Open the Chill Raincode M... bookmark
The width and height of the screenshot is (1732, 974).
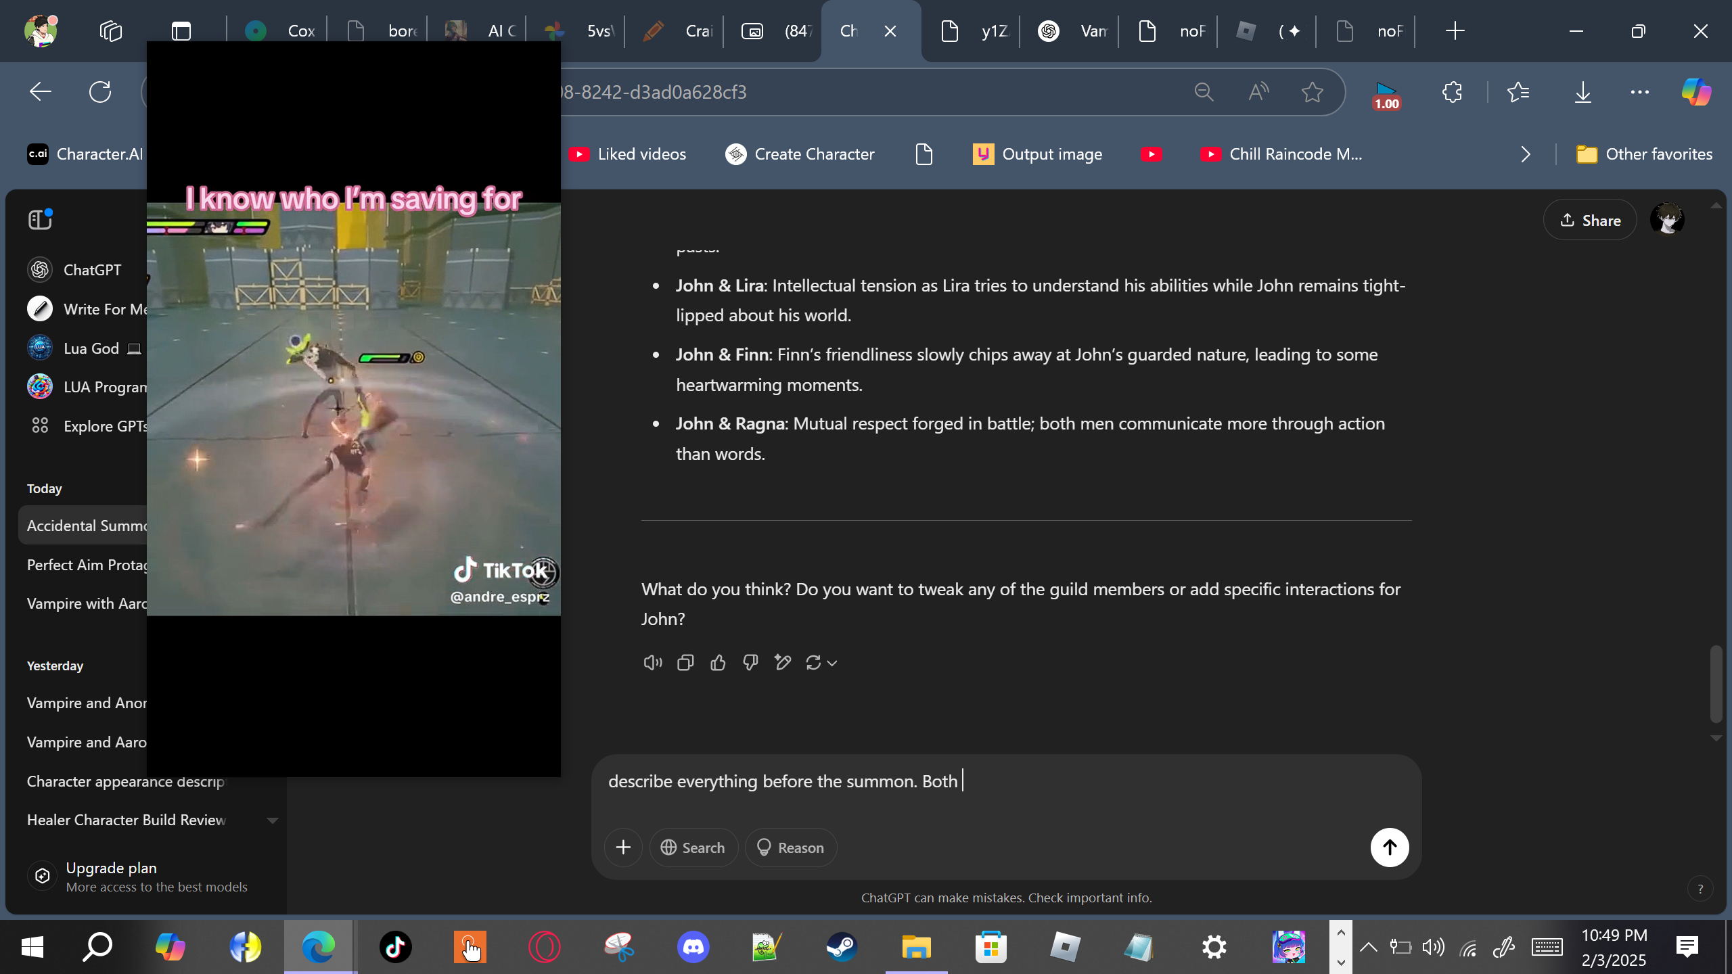pos(1281,154)
